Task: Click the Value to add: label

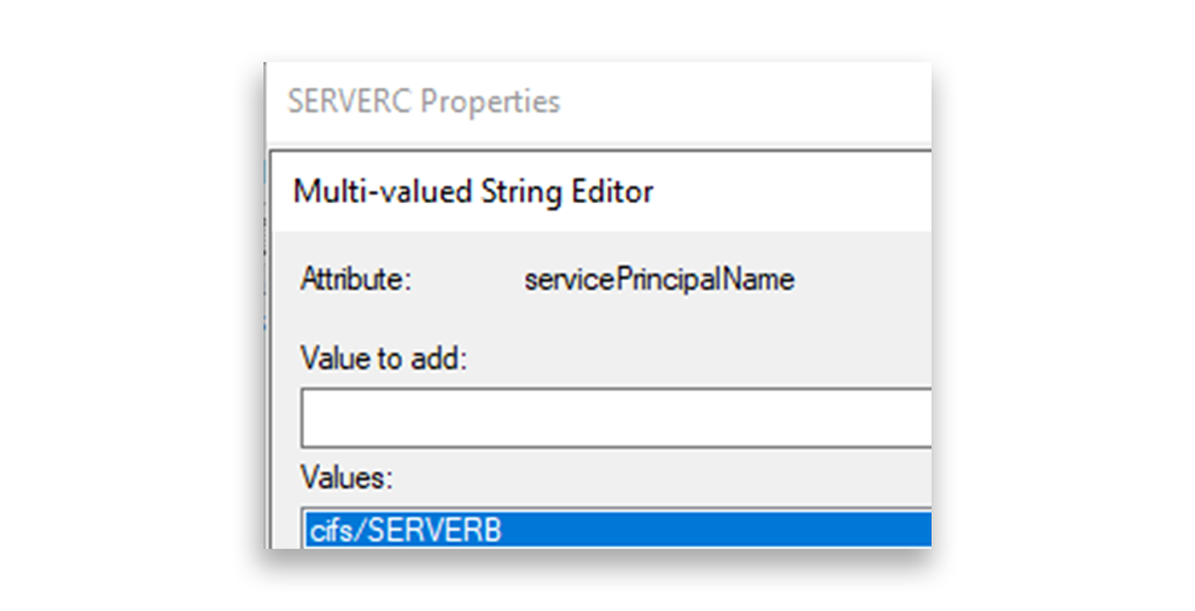Action: tap(385, 358)
